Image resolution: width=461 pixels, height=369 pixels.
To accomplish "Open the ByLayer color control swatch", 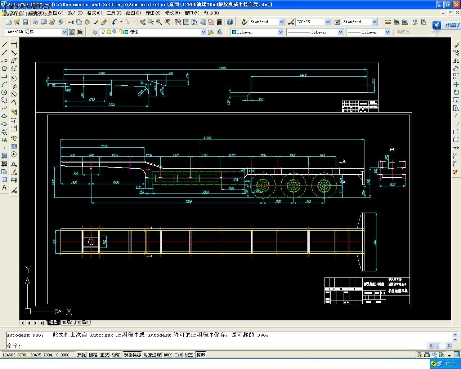I will [257, 32].
